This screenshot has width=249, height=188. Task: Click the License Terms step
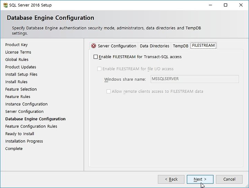pos(18,52)
